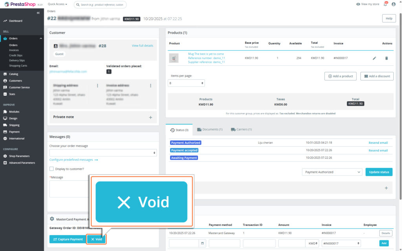Change items per page dropdown
Image resolution: width=402 pixels, height=251 pixels.
click(x=186, y=83)
